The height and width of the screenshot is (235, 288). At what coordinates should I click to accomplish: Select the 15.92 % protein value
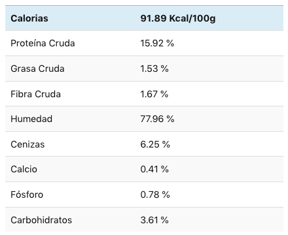[157, 43]
